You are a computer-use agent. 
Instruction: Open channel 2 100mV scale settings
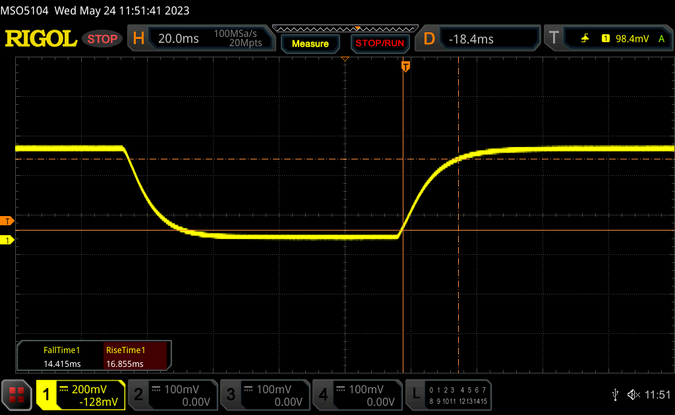[182, 389]
